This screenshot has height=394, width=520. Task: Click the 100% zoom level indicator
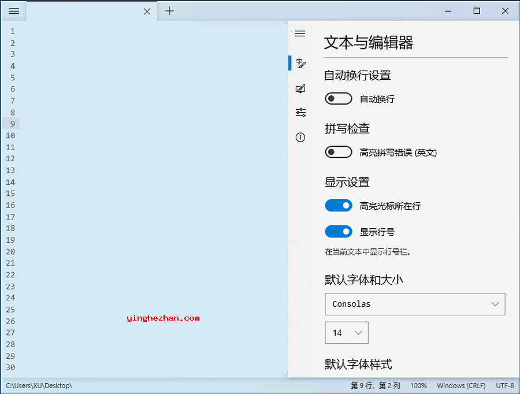tap(418, 385)
